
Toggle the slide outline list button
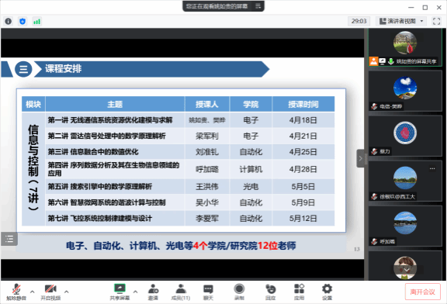click(x=9, y=239)
